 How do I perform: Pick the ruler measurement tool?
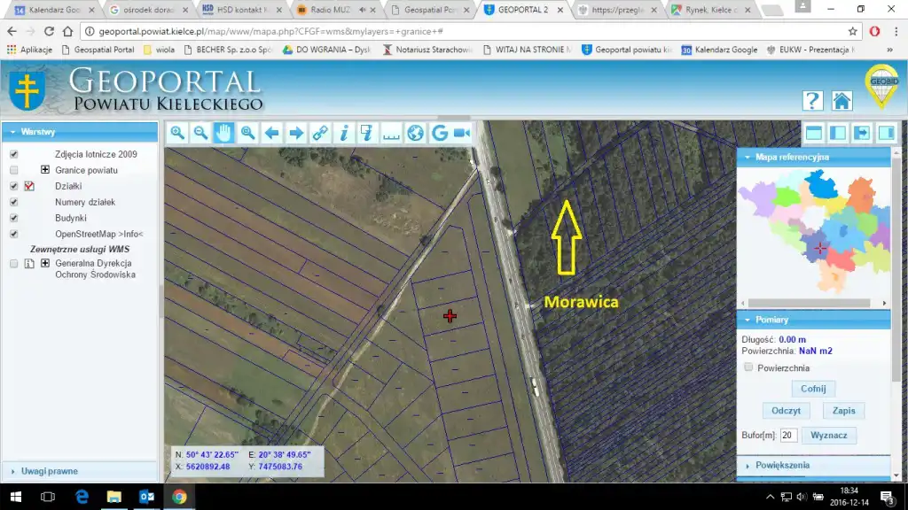[391, 133]
